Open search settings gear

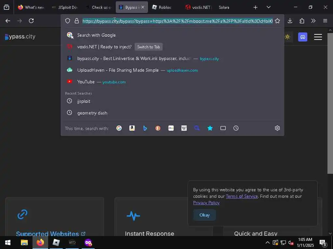[x=277, y=128]
